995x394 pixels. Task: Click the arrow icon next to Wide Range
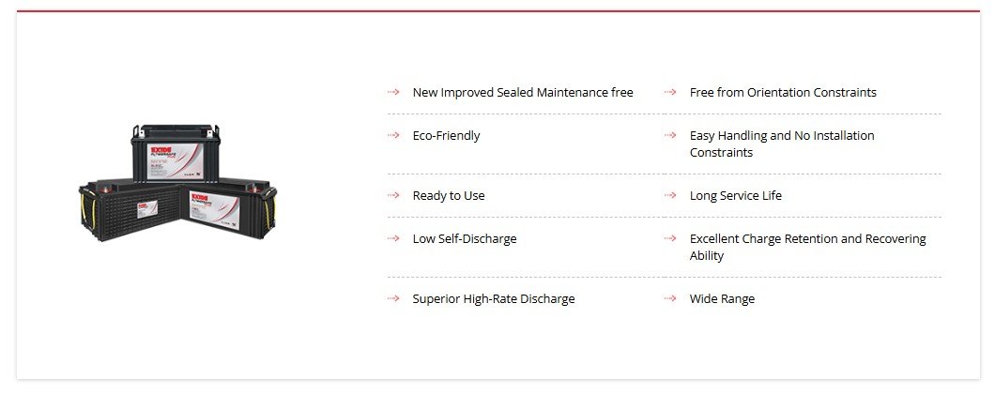coord(670,298)
